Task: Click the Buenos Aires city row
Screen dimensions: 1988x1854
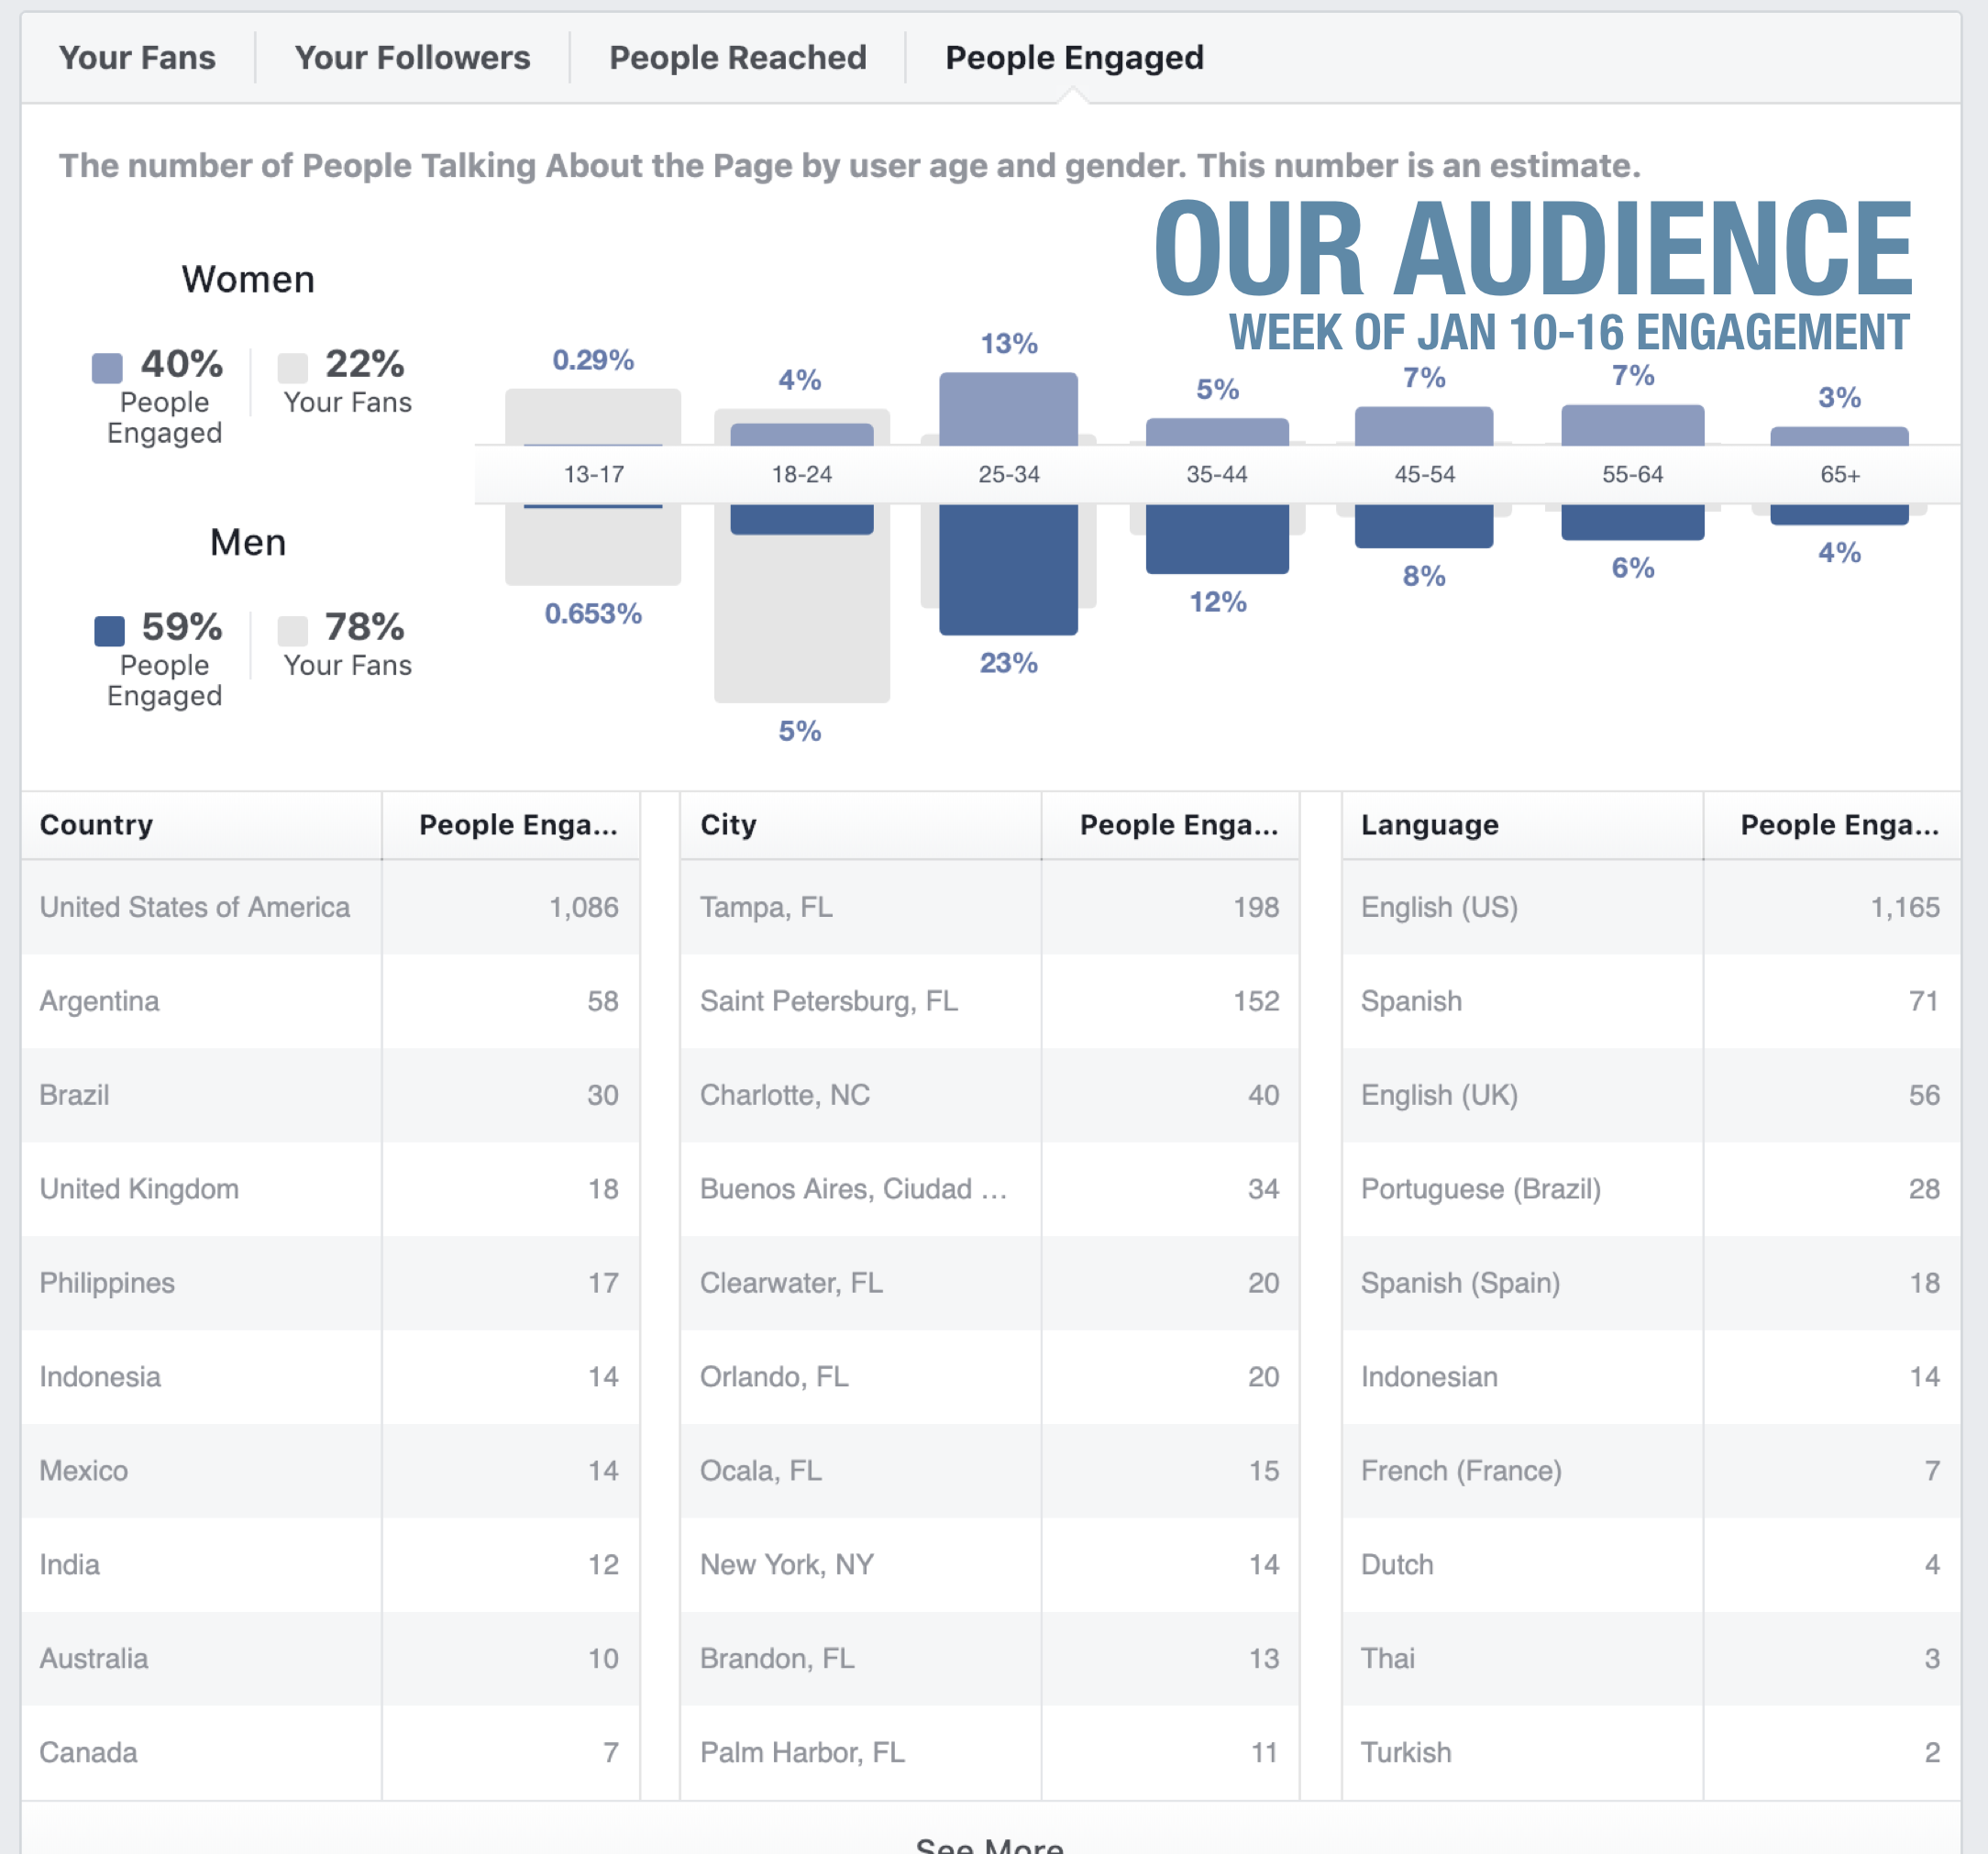Action: click(990, 1189)
